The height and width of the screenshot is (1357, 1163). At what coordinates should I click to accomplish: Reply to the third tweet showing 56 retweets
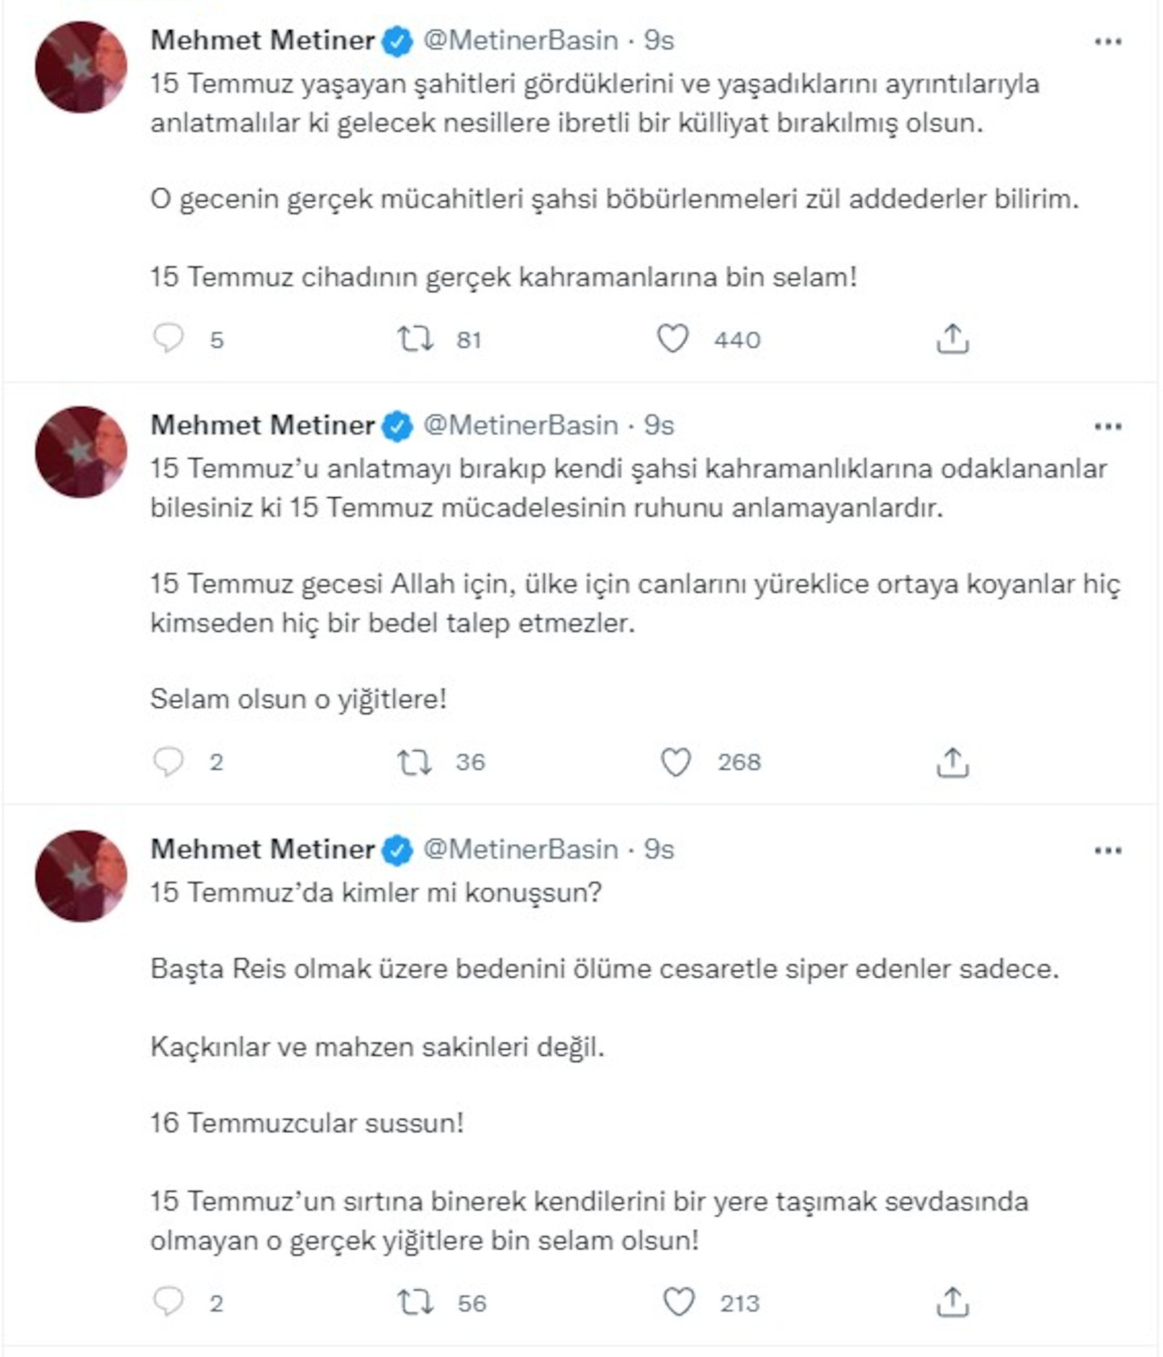coord(169,1302)
